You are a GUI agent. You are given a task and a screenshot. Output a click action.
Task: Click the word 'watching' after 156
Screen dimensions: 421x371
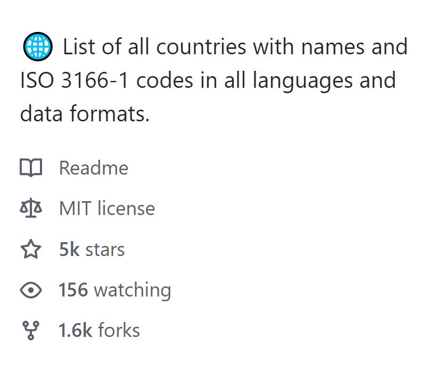(133, 291)
